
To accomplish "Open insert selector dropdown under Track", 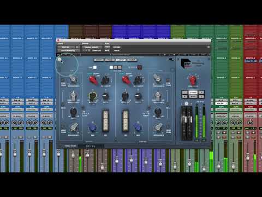I will pos(68,50).
